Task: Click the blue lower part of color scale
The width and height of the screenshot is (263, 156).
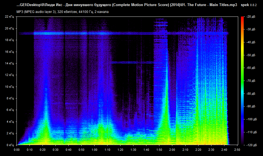Action: coord(242,116)
